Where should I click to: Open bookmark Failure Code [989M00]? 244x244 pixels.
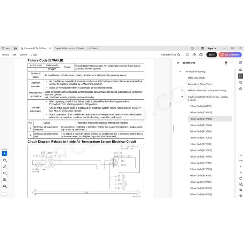[201, 182]
